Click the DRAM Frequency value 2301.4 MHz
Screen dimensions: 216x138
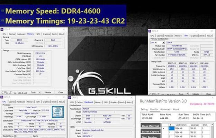40,53
